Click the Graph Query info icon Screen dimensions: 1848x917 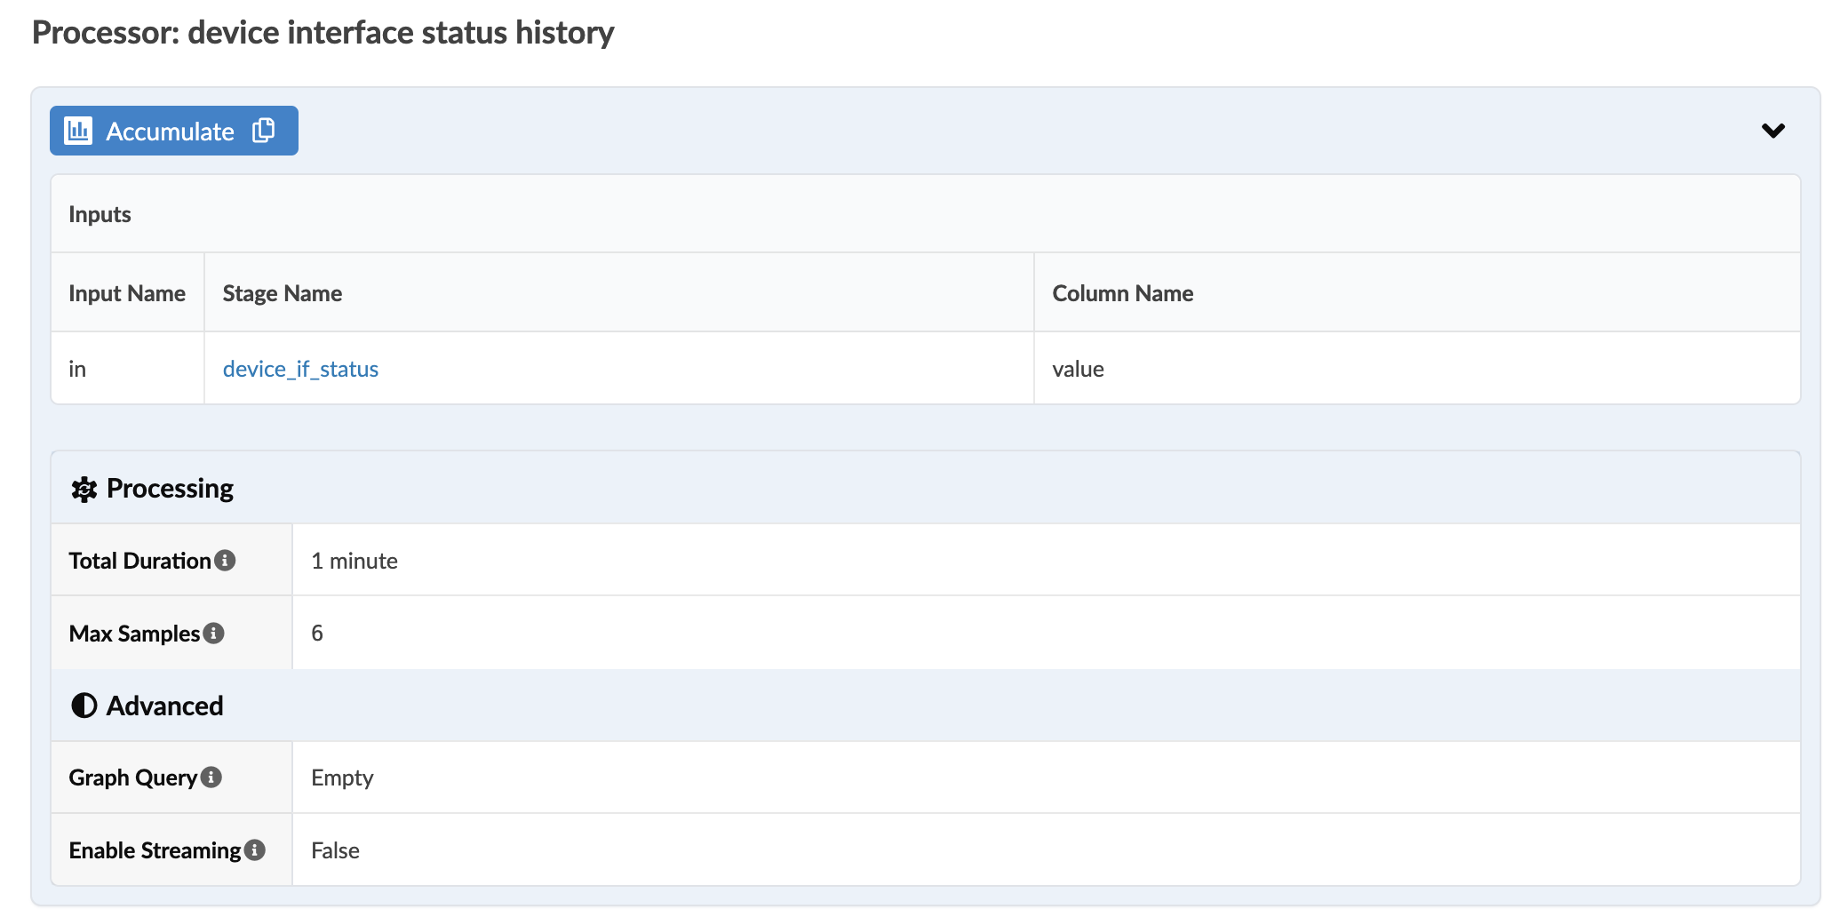(x=211, y=777)
